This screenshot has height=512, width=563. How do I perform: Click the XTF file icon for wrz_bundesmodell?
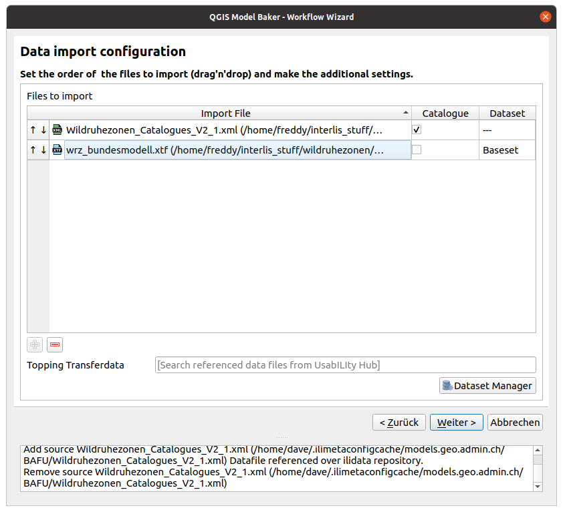[58, 150]
